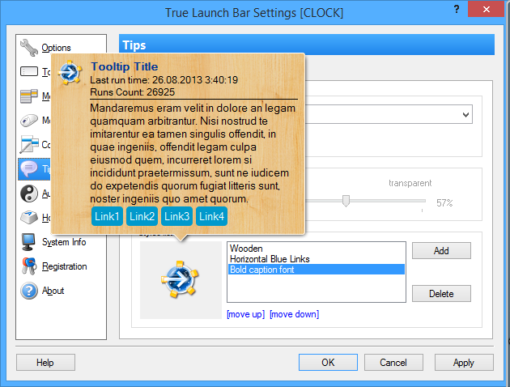Close the settings window
The width and height of the screenshot is (510, 387).
point(487,9)
